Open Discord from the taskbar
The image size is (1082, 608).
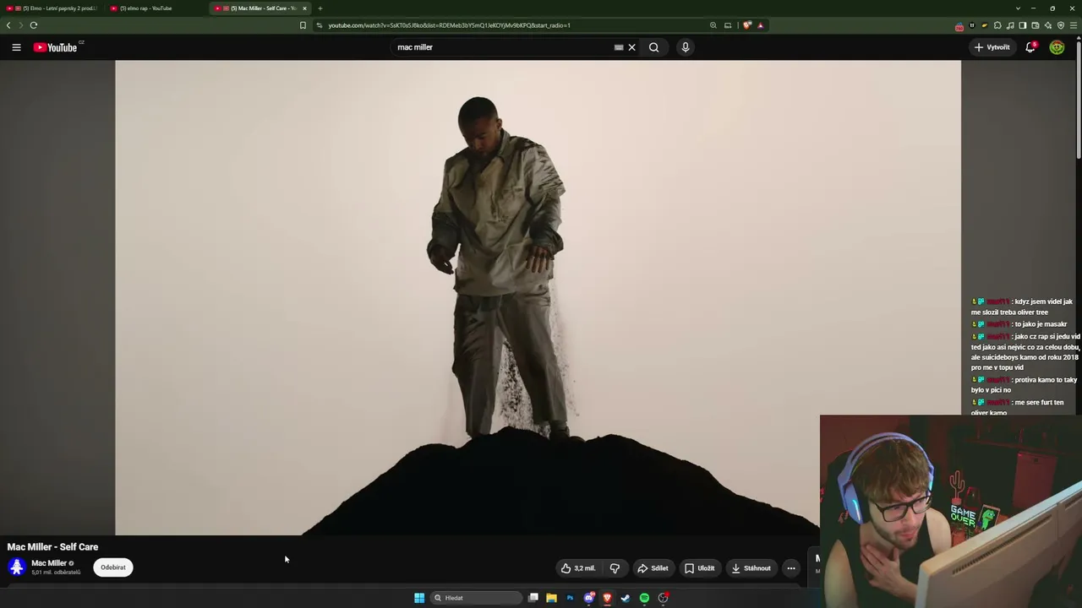tap(589, 598)
